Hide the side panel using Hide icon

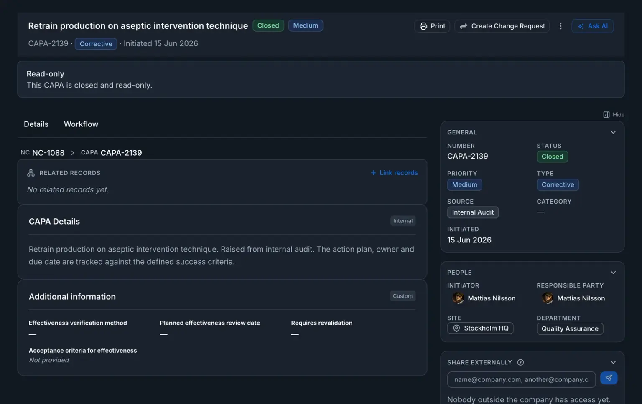click(606, 114)
